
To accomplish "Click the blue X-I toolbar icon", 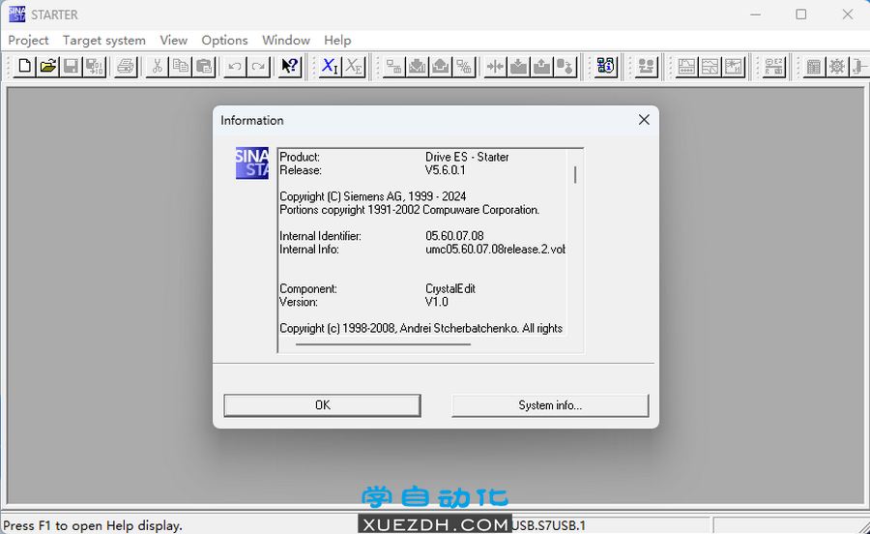I will 331,67.
